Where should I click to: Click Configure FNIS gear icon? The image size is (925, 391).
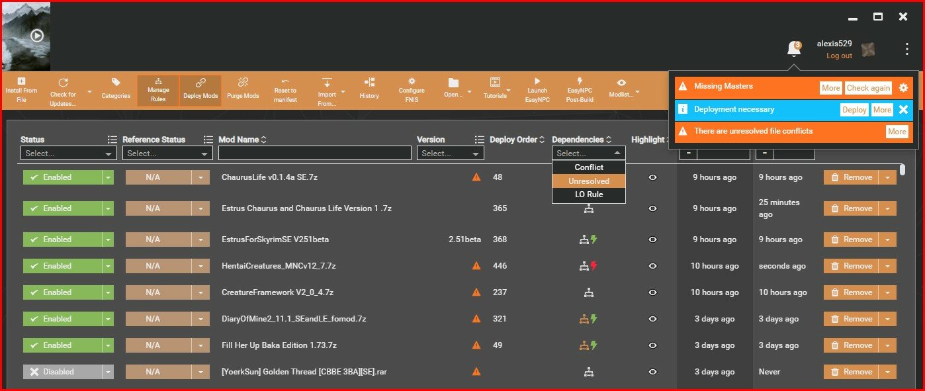[412, 81]
